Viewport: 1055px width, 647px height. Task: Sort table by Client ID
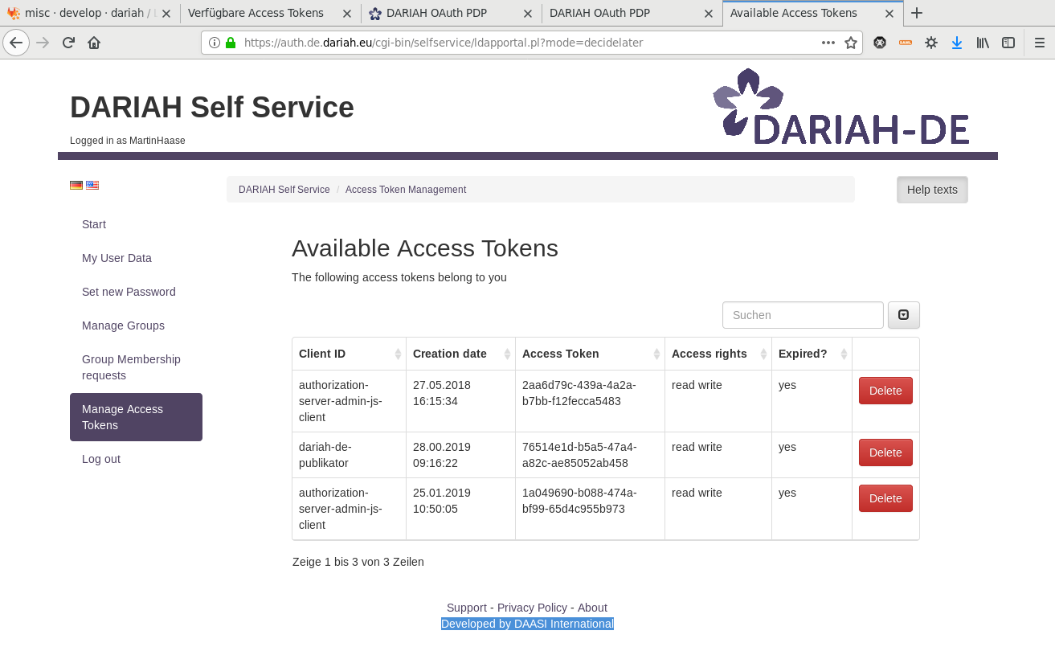click(349, 354)
